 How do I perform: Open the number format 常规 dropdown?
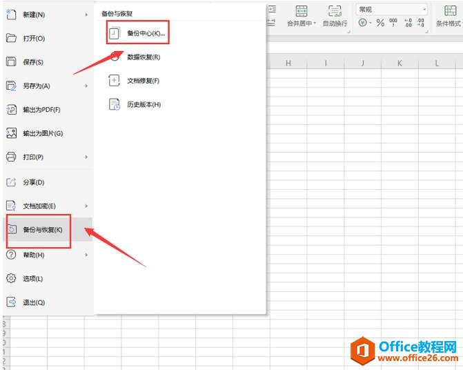424,10
